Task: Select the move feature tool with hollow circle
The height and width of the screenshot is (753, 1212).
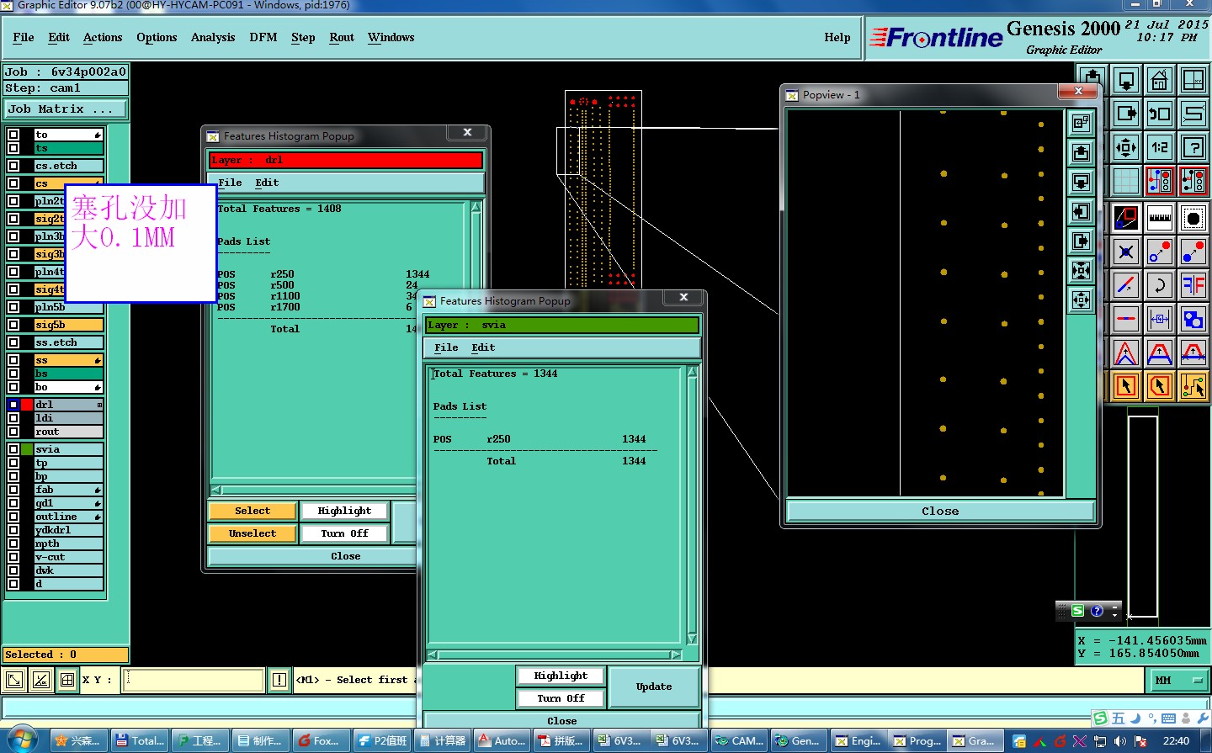Action: (x=1160, y=252)
